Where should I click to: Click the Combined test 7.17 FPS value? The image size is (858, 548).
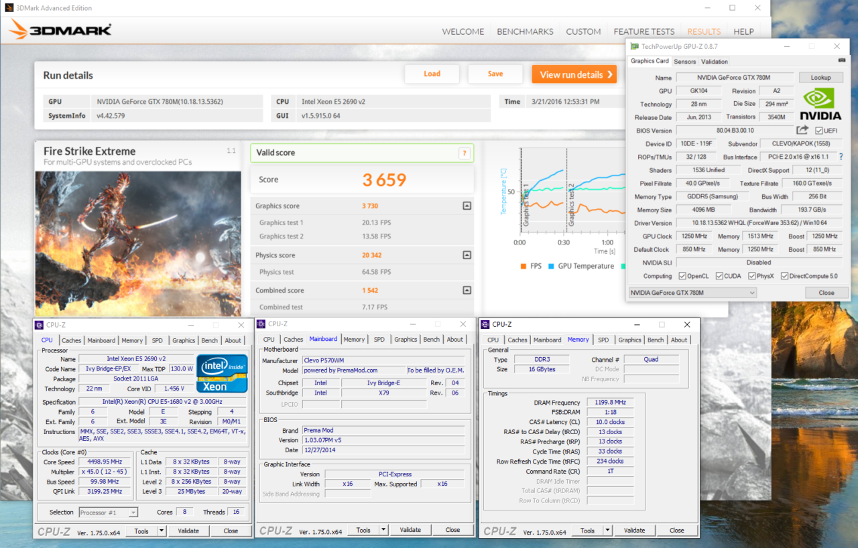coord(375,307)
